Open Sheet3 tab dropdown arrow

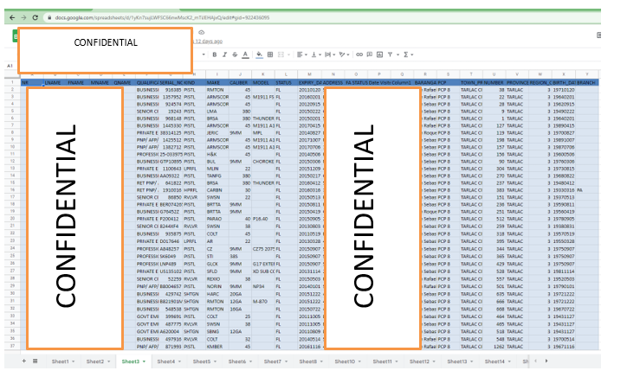point(144,361)
